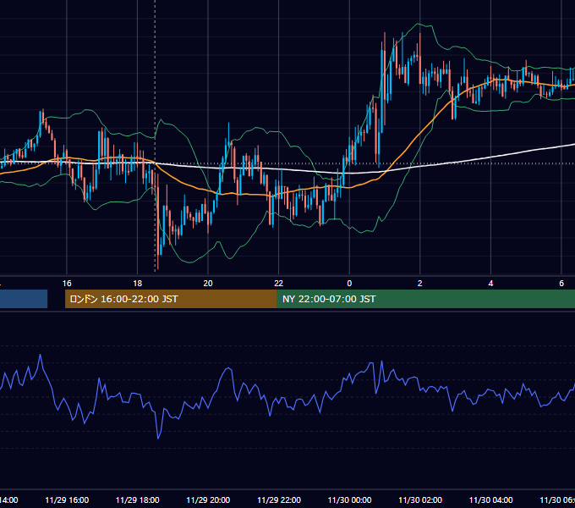This screenshot has height=508, width=575.
Task: Click the '16' hour label on chart axis
Action: pyautogui.click(x=67, y=284)
